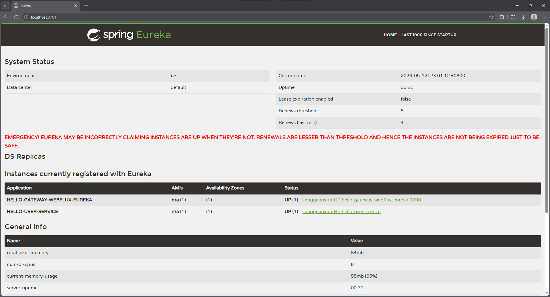The width and height of the screenshot is (550, 297).
Task: Click the site information icon in address bar
Action: coord(26,17)
